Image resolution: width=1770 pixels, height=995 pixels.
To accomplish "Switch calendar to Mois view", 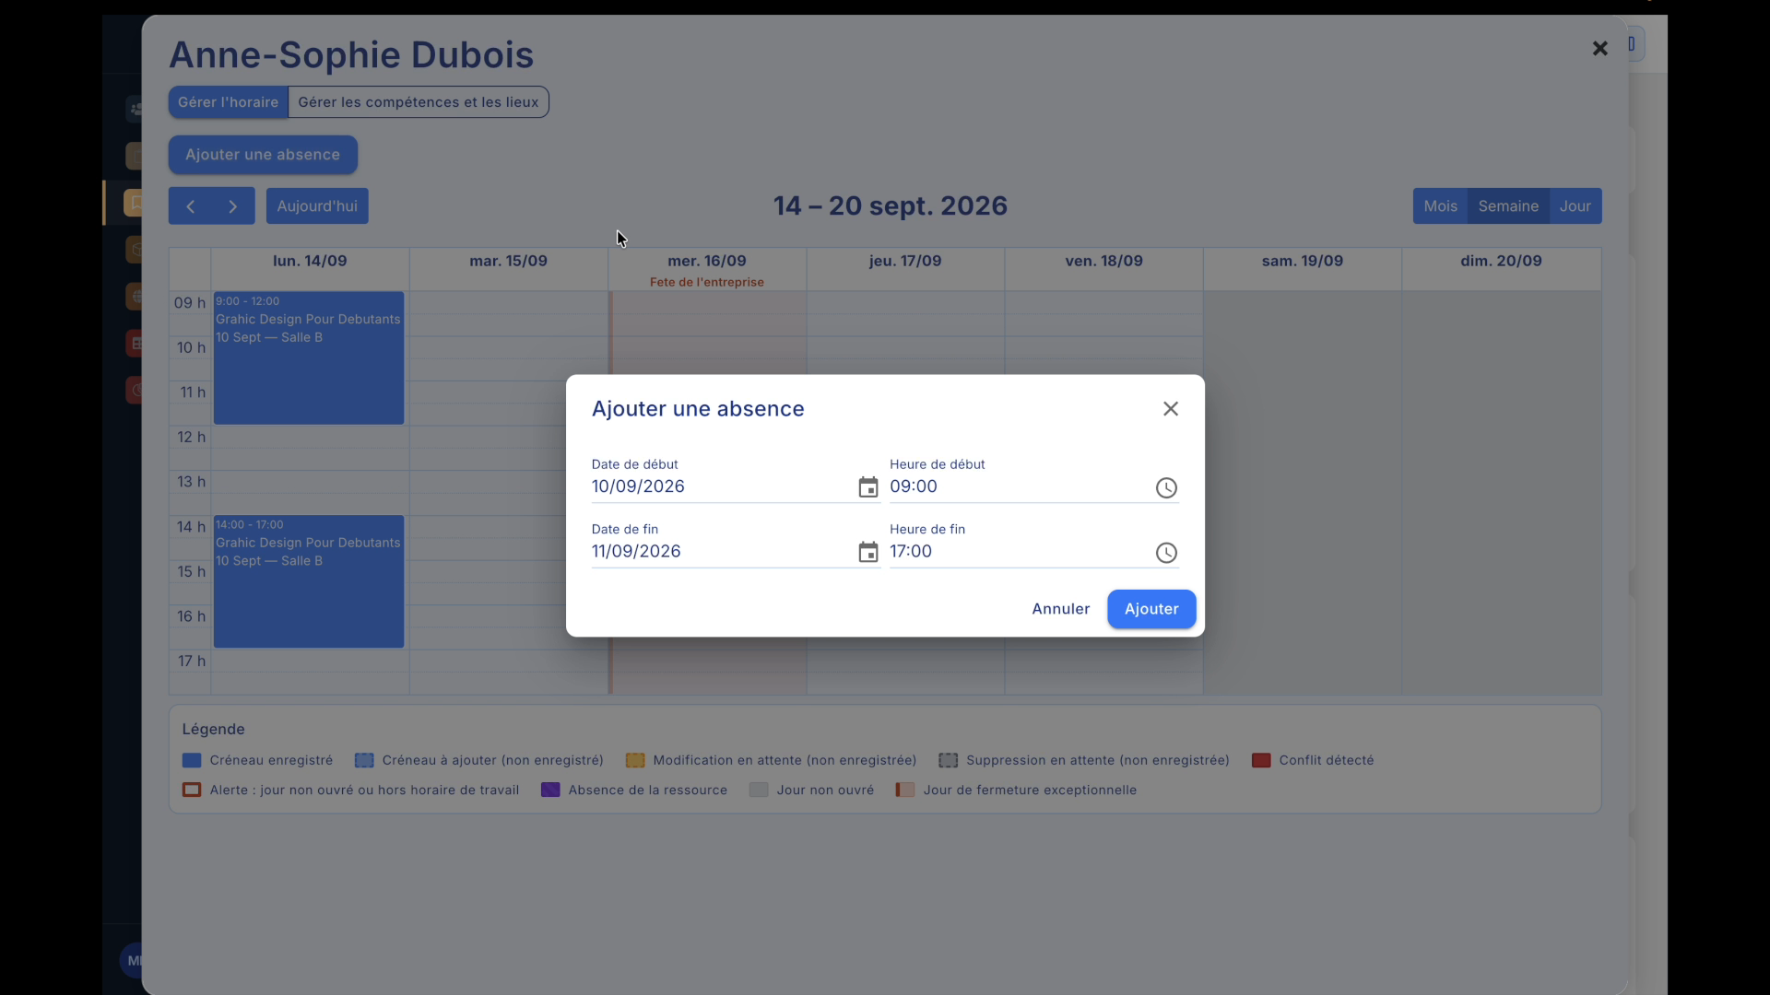I will [x=1440, y=206].
